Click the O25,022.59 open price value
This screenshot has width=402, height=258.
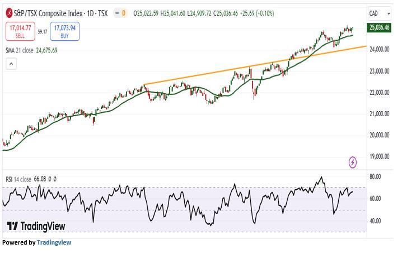pos(146,13)
